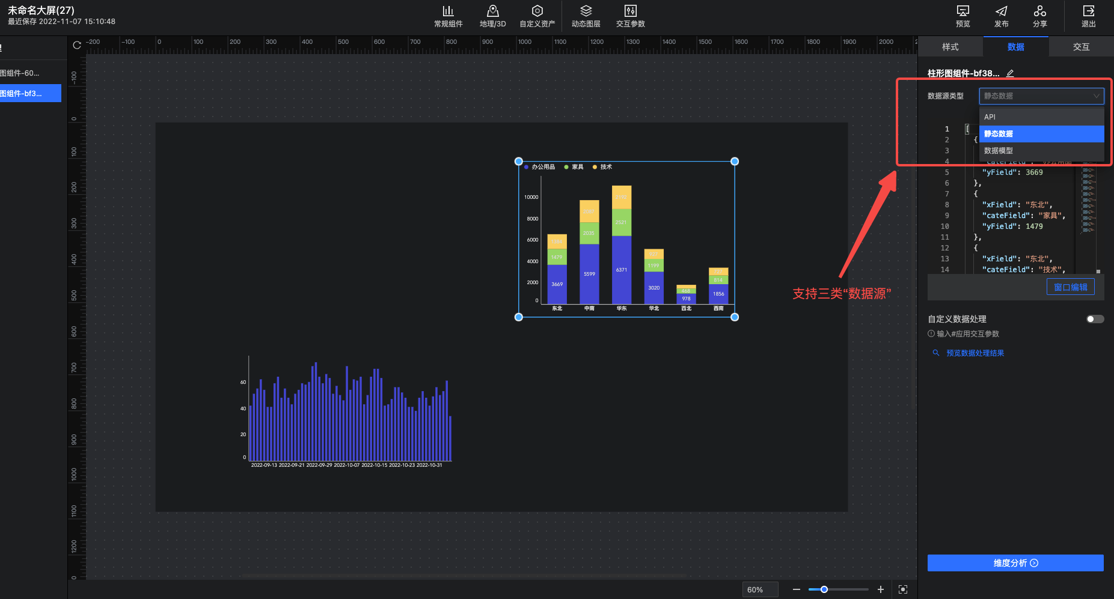Rename component using the pencil edit icon

point(1010,73)
